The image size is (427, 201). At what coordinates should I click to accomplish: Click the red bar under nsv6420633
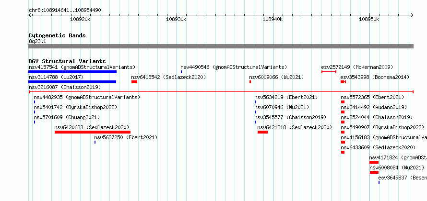click(93, 132)
